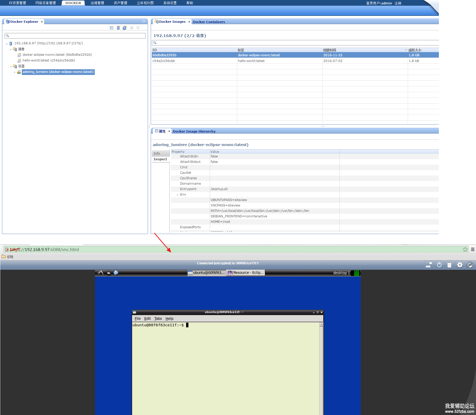Open the noVNC clipboard panel
The height and width of the screenshot is (415, 476).
coord(449,265)
